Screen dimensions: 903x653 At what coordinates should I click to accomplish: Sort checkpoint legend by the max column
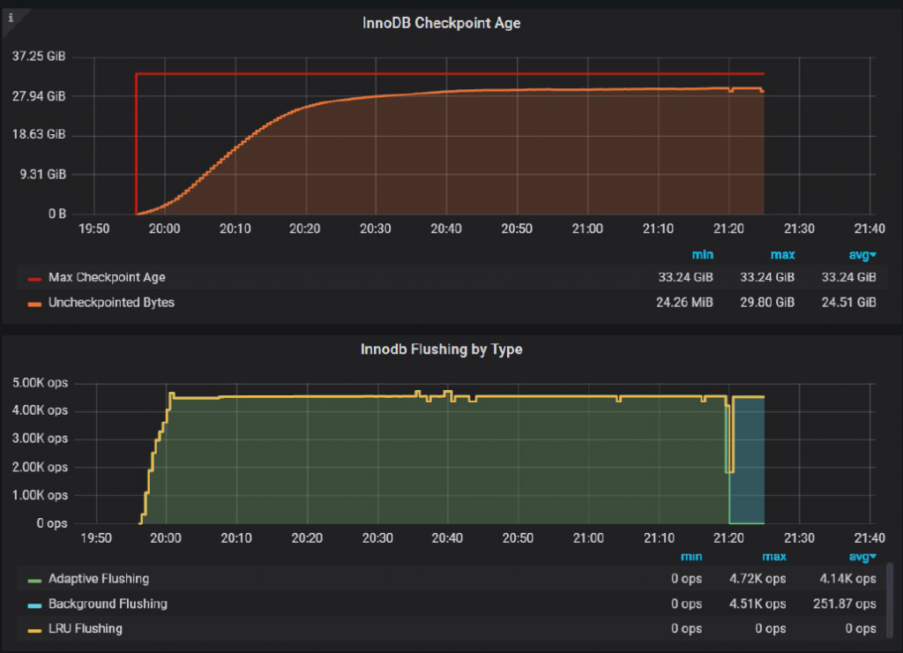[x=783, y=254]
